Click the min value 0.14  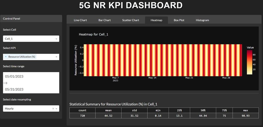pyautogui.click(x=158, y=116)
